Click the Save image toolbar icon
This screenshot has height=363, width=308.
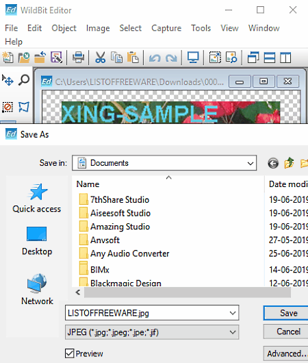56,58
